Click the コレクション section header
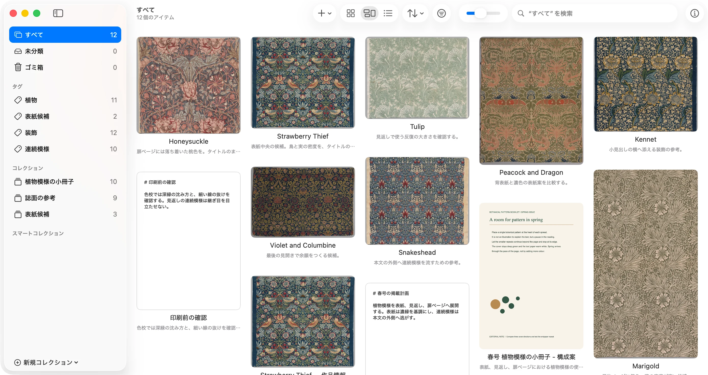Viewport: 708px width, 375px height. (x=28, y=168)
